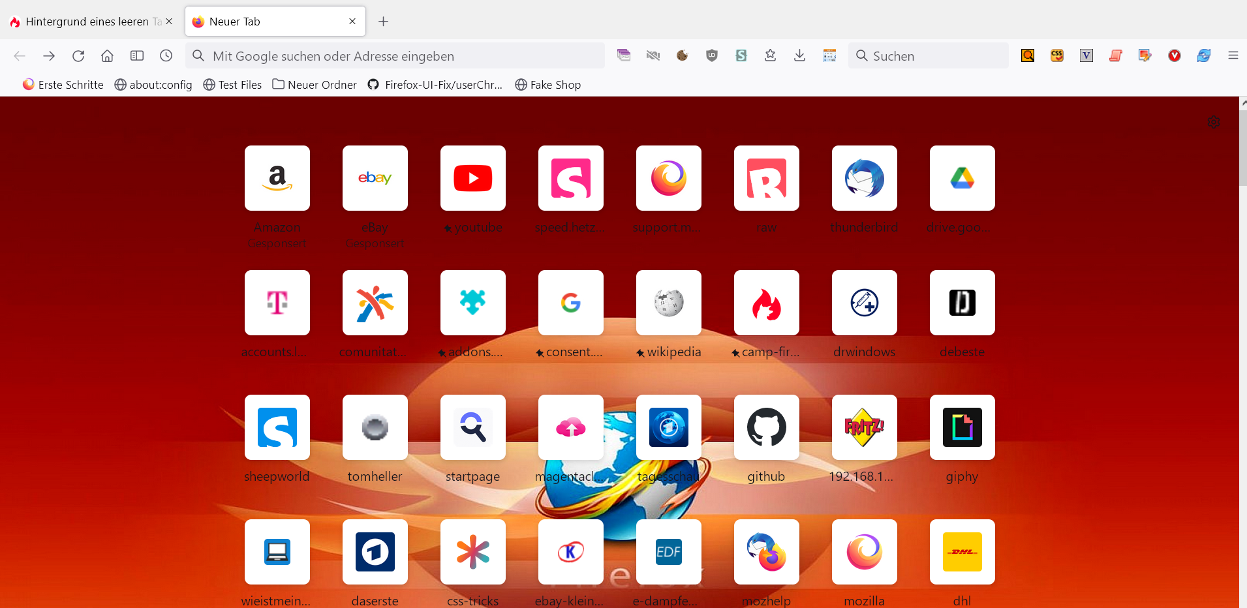This screenshot has height=608, width=1247.
Task: Open the ebay-kleinanzeigen shortcut tile
Action: pos(571,552)
